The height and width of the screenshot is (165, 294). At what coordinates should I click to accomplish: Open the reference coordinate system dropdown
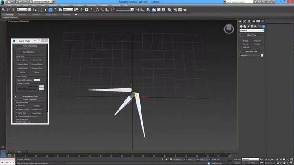point(68,9)
